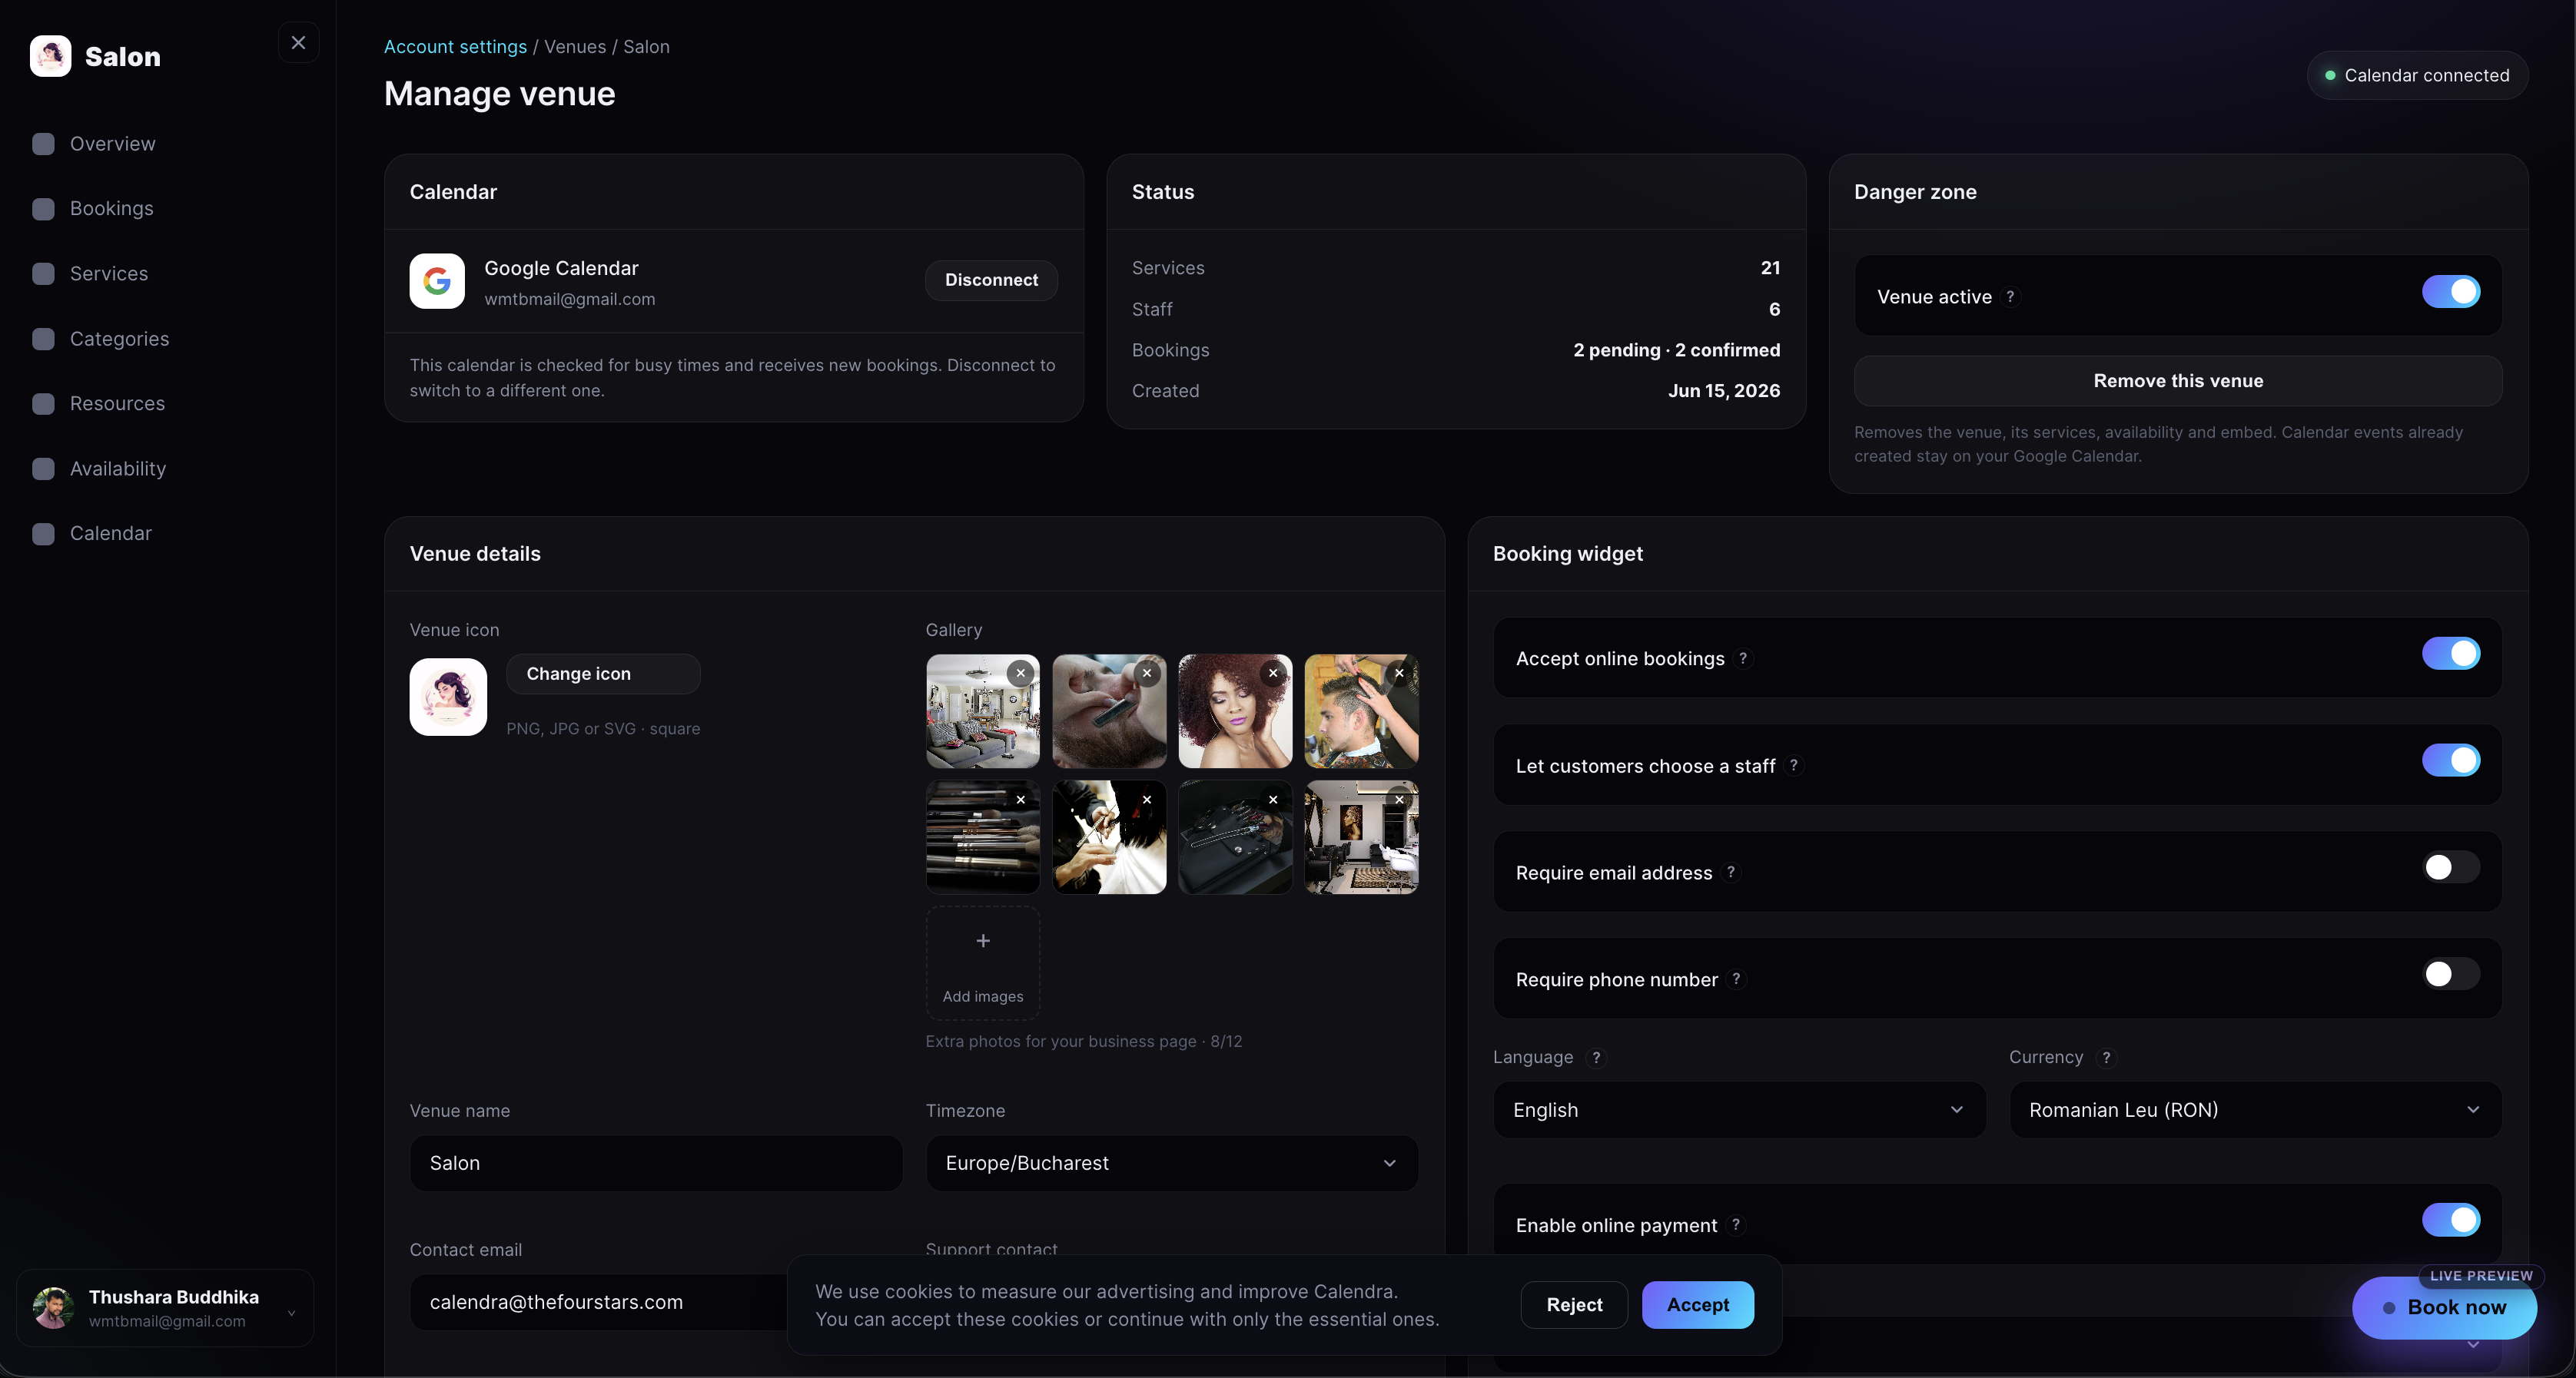
Task: Remove the curly-haired woman gallery photo
Action: pyautogui.click(x=1273, y=674)
